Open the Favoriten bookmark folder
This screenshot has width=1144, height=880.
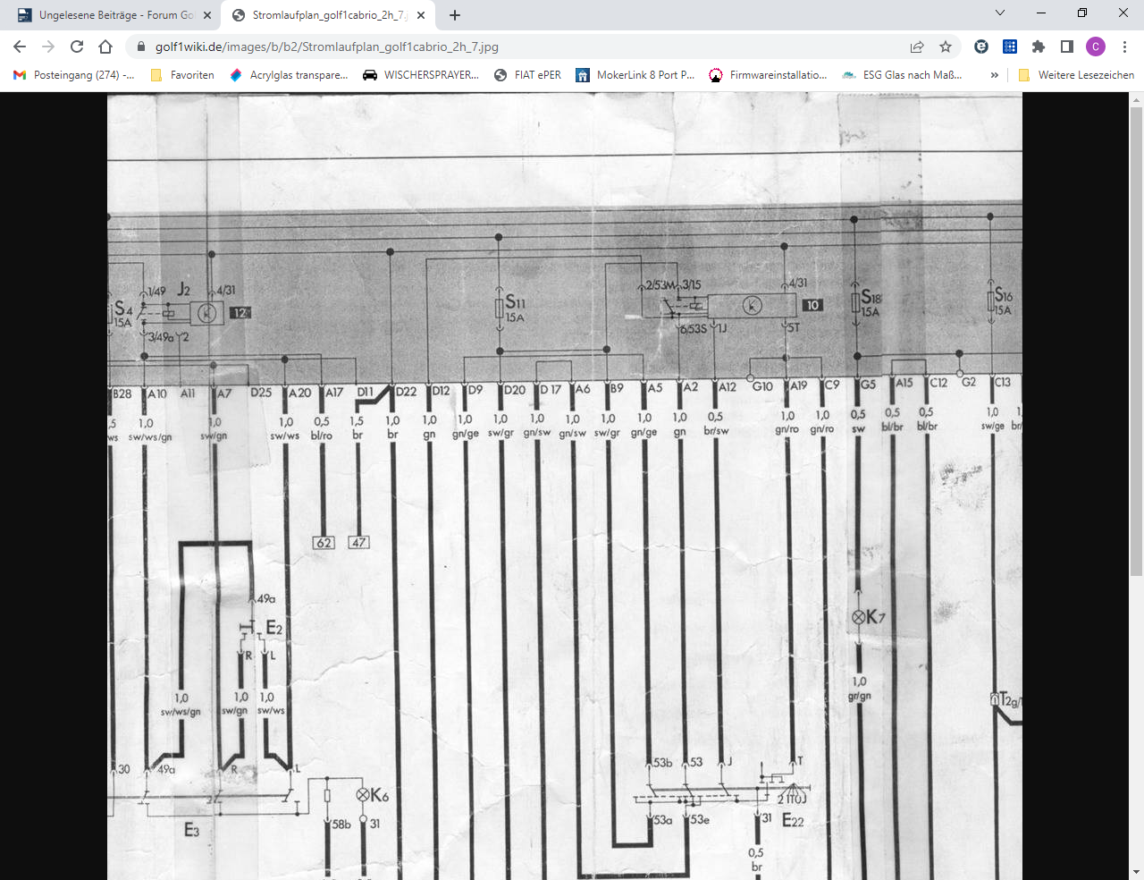(182, 75)
